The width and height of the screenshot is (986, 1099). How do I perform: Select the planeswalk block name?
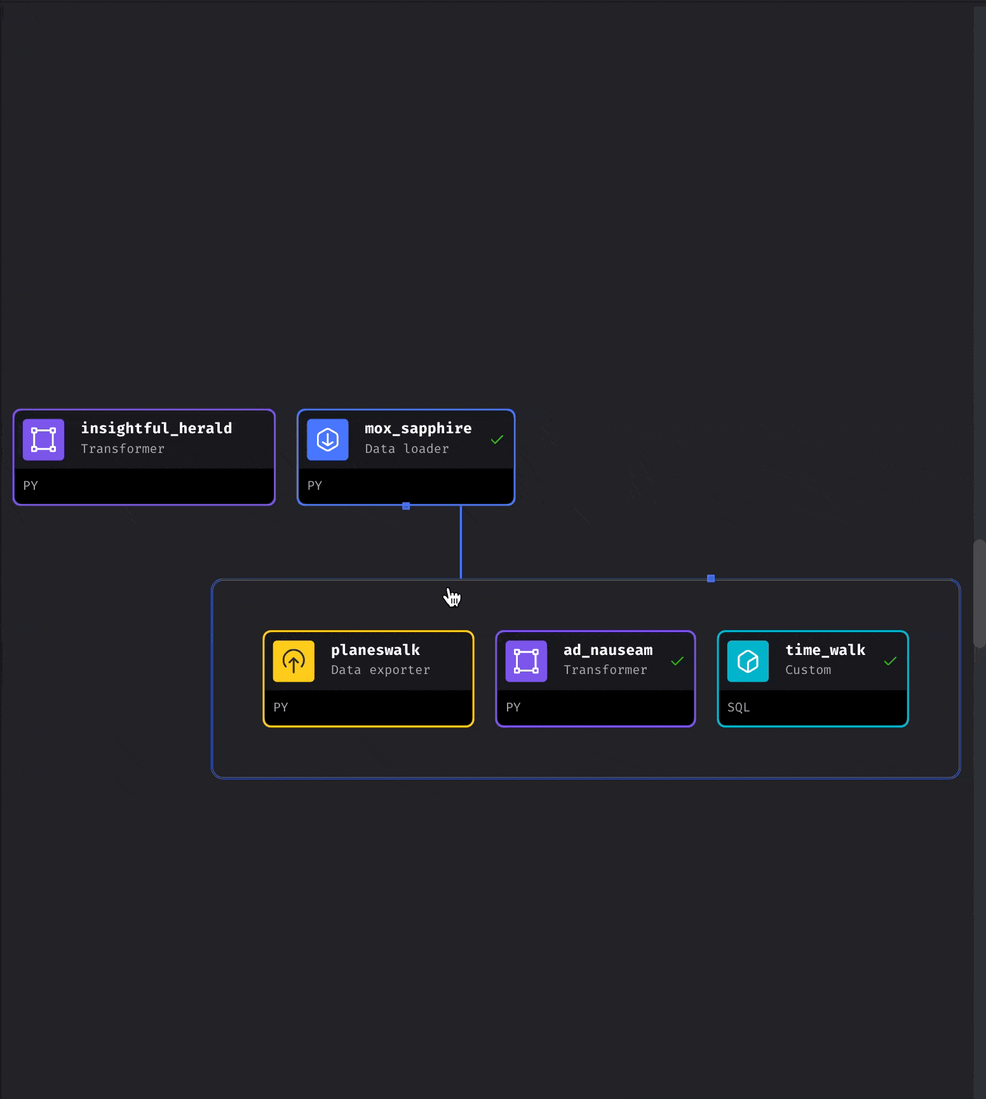(375, 651)
